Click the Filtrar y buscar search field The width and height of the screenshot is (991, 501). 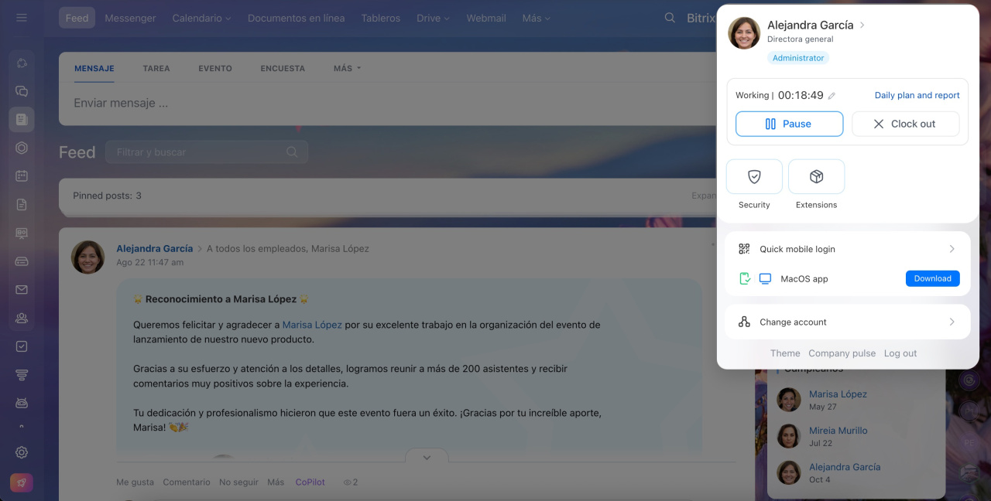[x=200, y=152]
